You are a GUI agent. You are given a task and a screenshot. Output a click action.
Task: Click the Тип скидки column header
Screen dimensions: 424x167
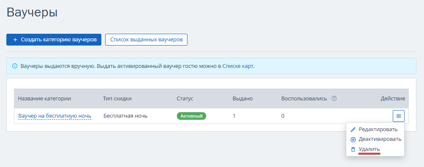[117, 99]
